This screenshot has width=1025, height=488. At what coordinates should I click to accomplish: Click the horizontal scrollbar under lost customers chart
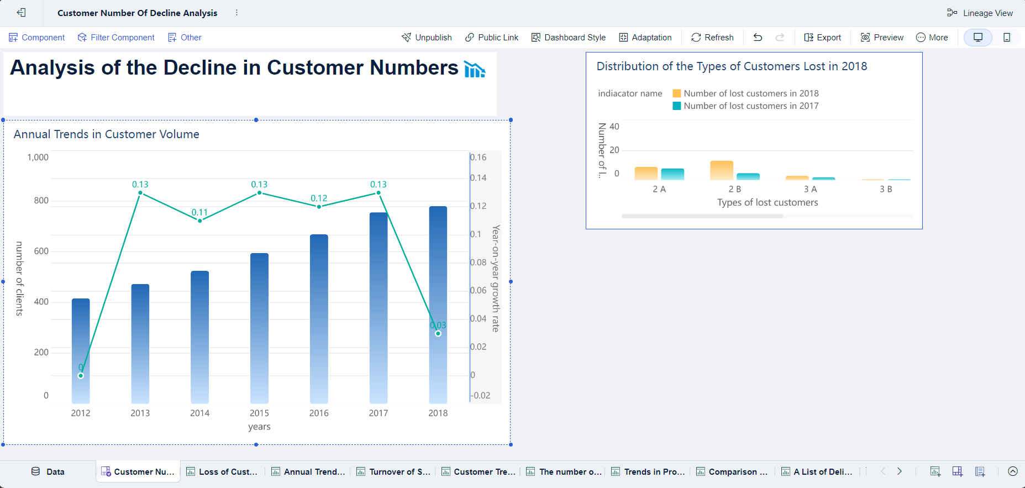coord(702,216)
